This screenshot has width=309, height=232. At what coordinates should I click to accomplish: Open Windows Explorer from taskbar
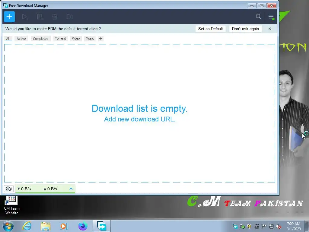(x=46, y=226)
